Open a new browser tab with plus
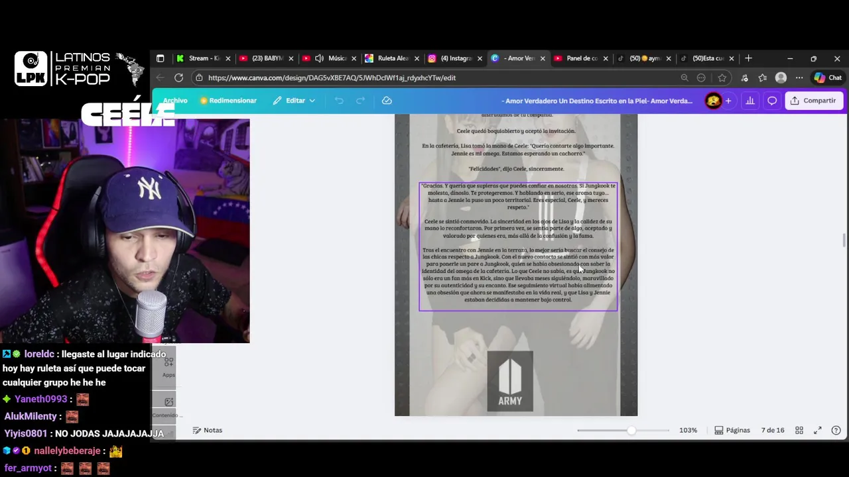The height and width of the screenshot is (477, 849). (x=748, y=58)
